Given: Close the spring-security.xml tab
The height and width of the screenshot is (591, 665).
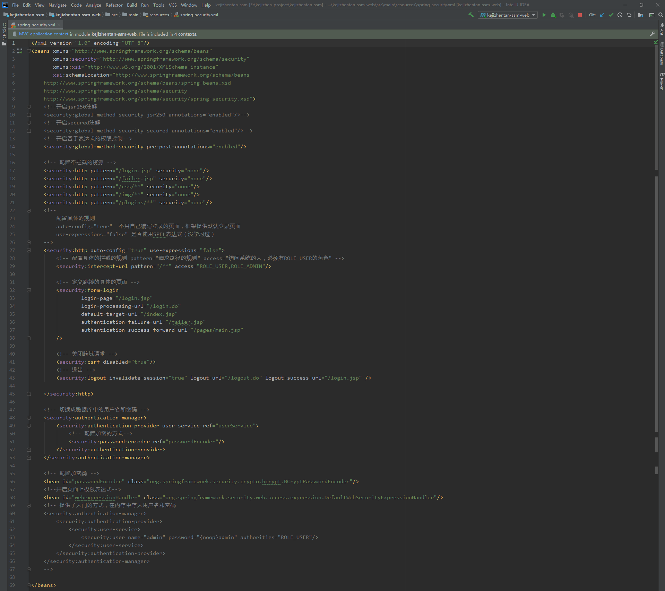Looking at the screenshot, I should [59, 25].
